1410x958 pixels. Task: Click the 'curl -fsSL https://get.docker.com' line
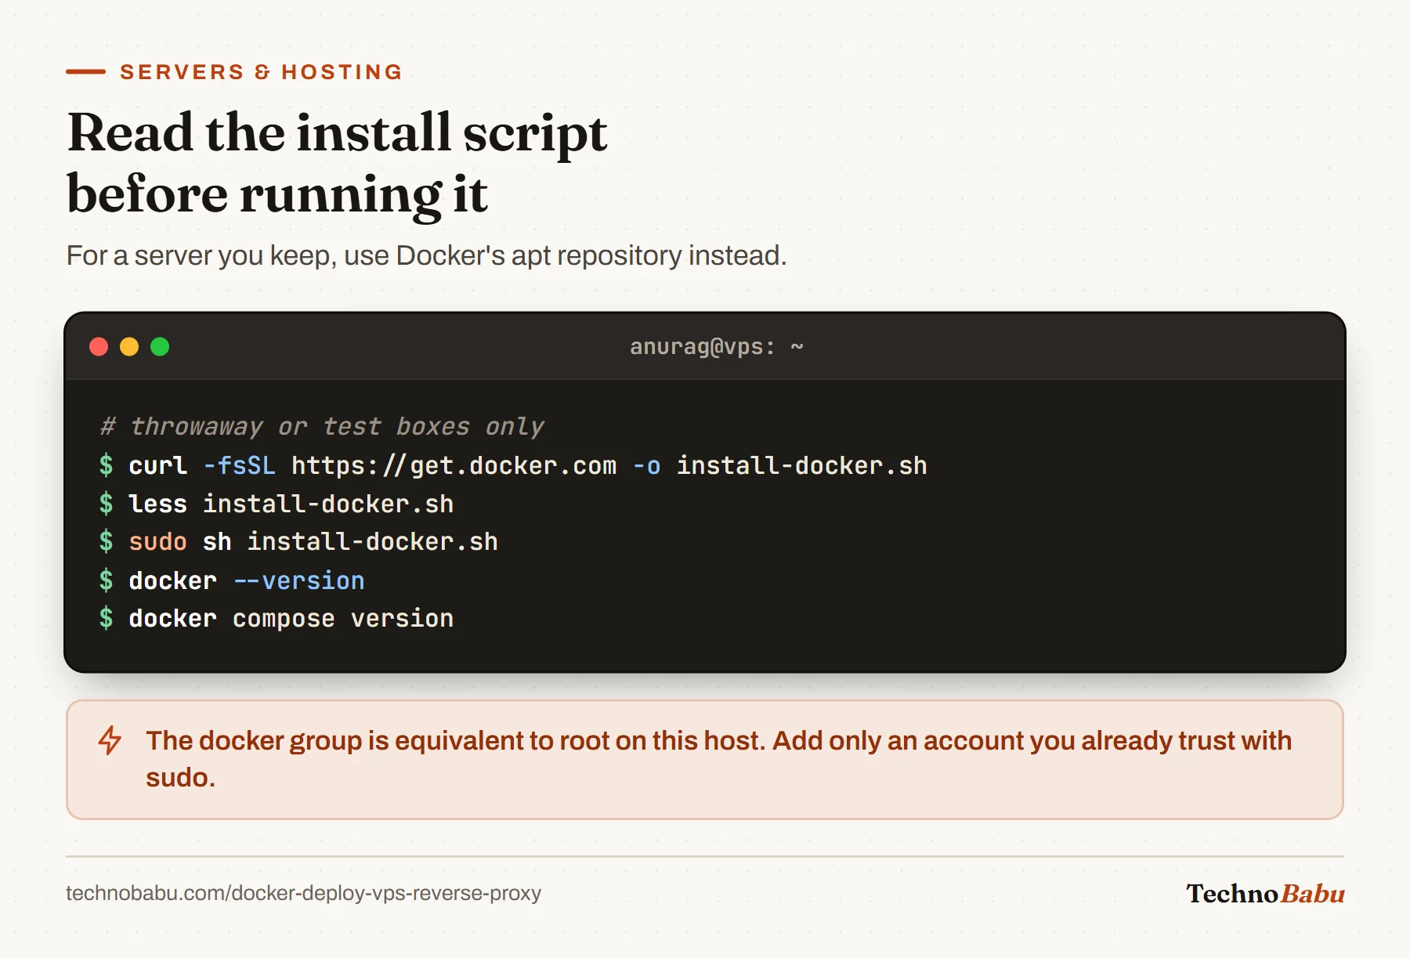coord(513,465)
